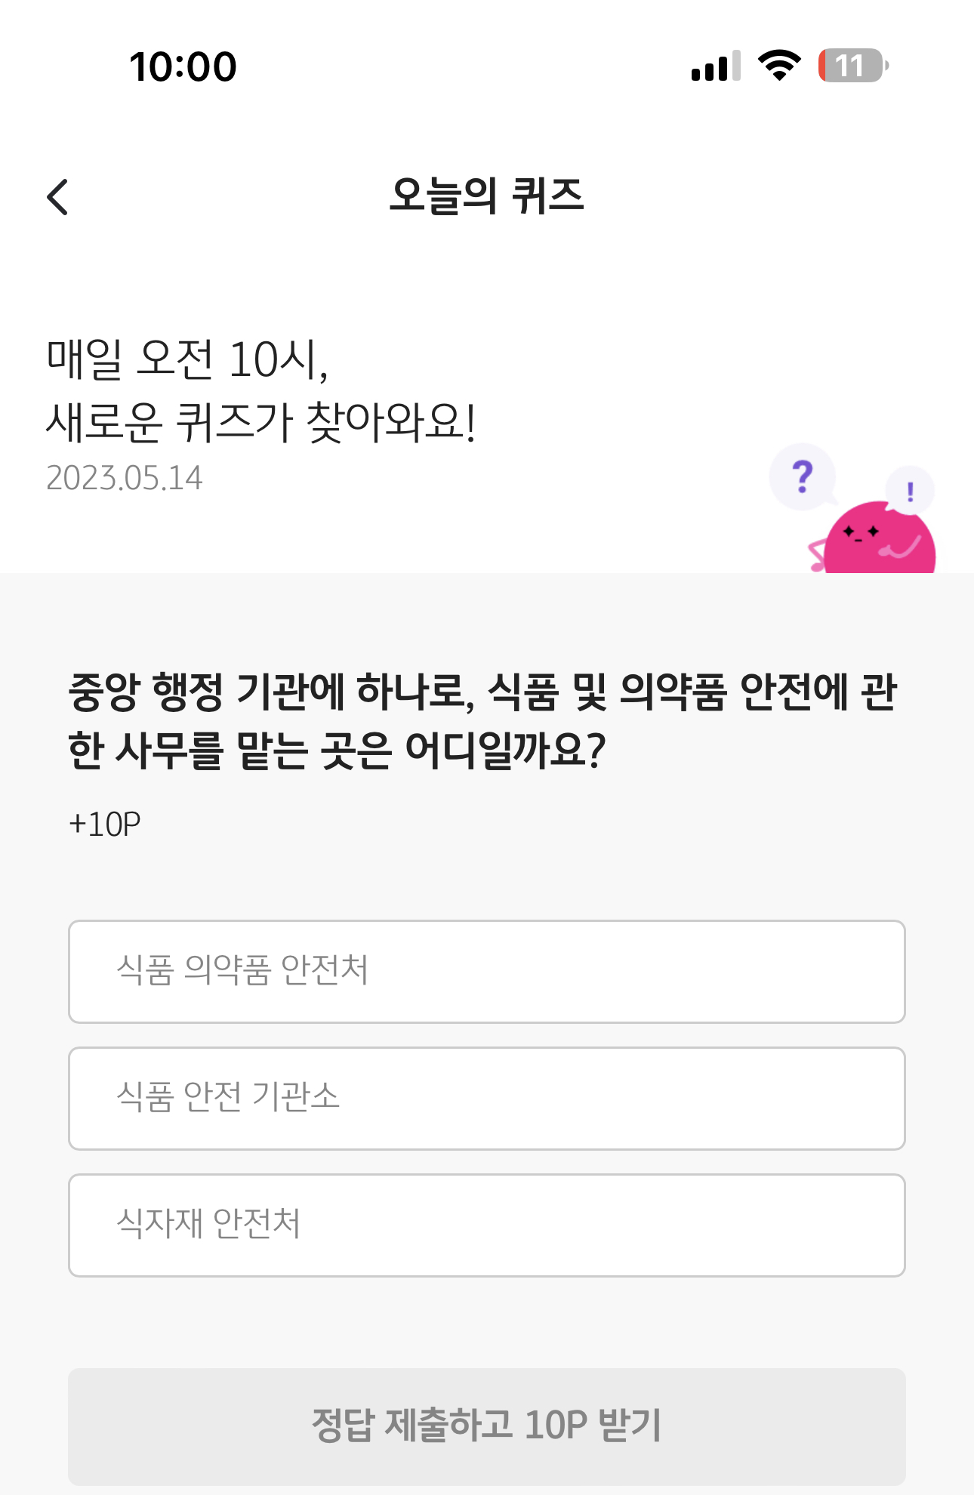Tap the question line ending 어디일까요?
The image size is (974, 1495).
pos(337,751)
